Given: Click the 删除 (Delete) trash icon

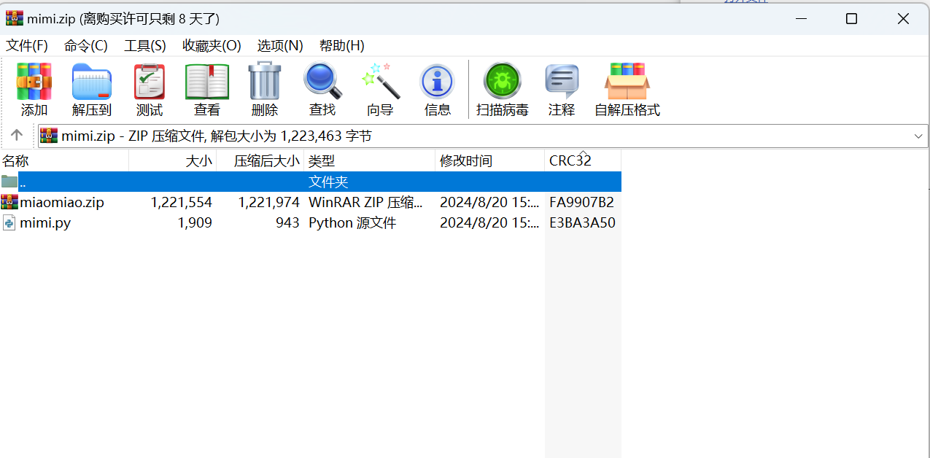Looking at the screenshot, I should pos(264,80).
